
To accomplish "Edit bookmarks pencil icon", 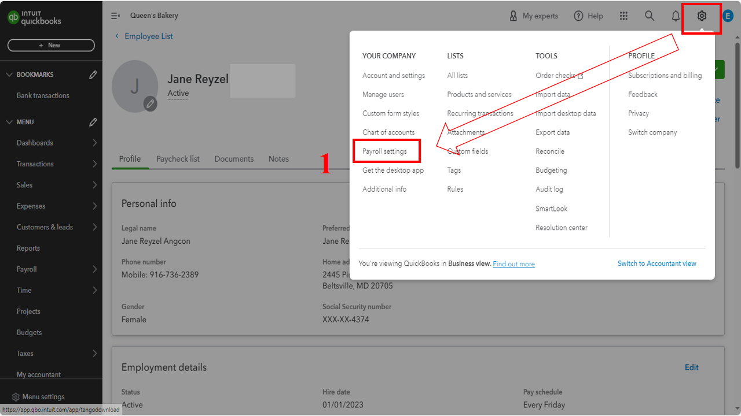I will [93, 75].
